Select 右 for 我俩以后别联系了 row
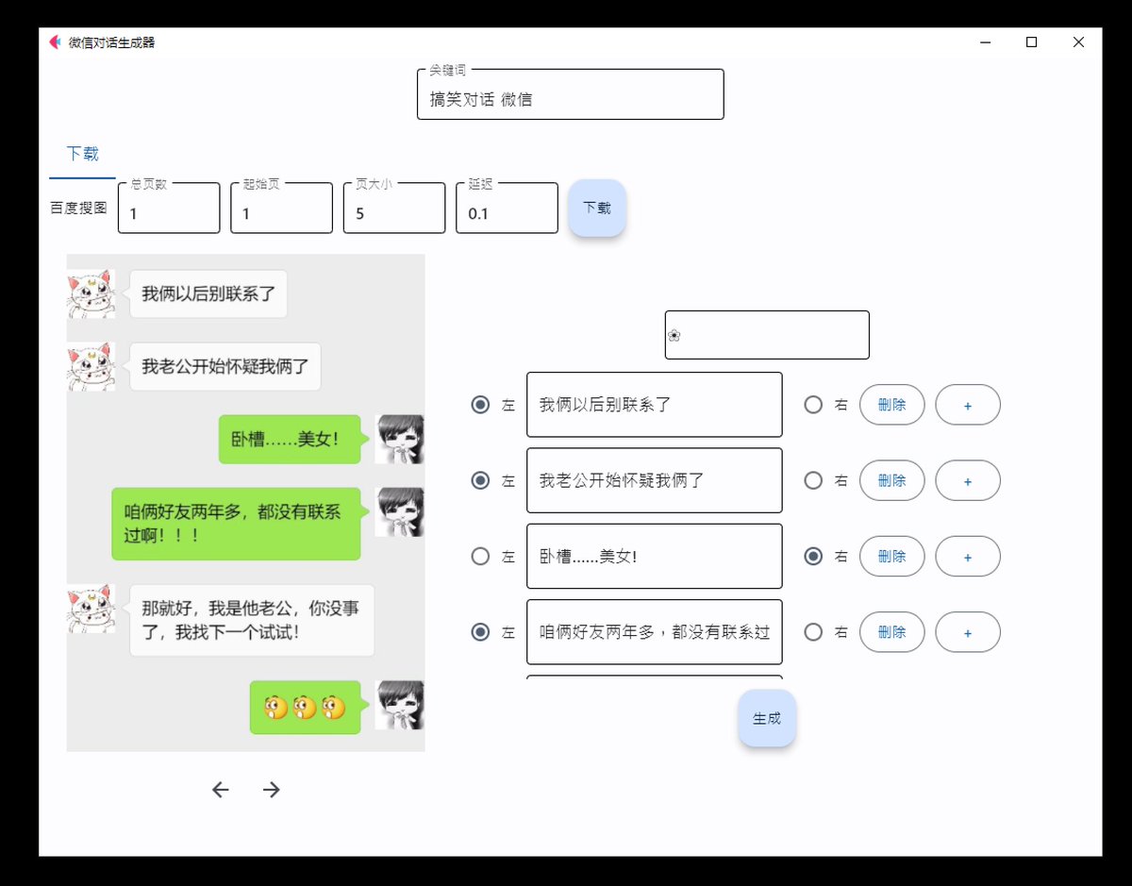1132x886 pixels. point(813,405)
